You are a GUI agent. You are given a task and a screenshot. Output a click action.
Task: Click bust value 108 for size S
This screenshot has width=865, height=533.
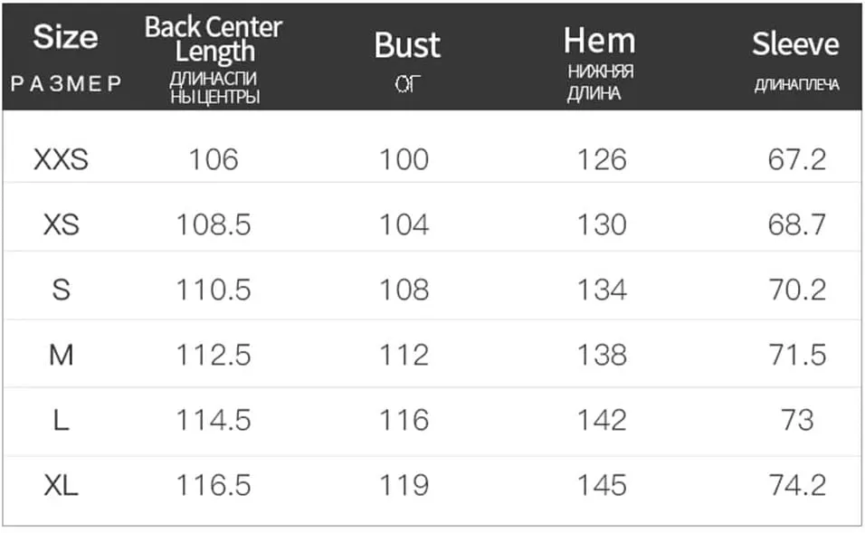tap(404, 290)
